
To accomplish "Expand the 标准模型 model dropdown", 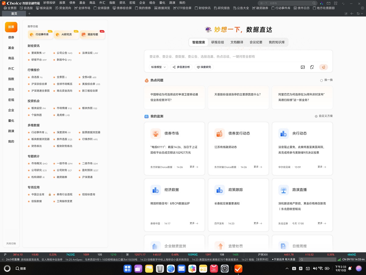I will click(x=159, y=67).
